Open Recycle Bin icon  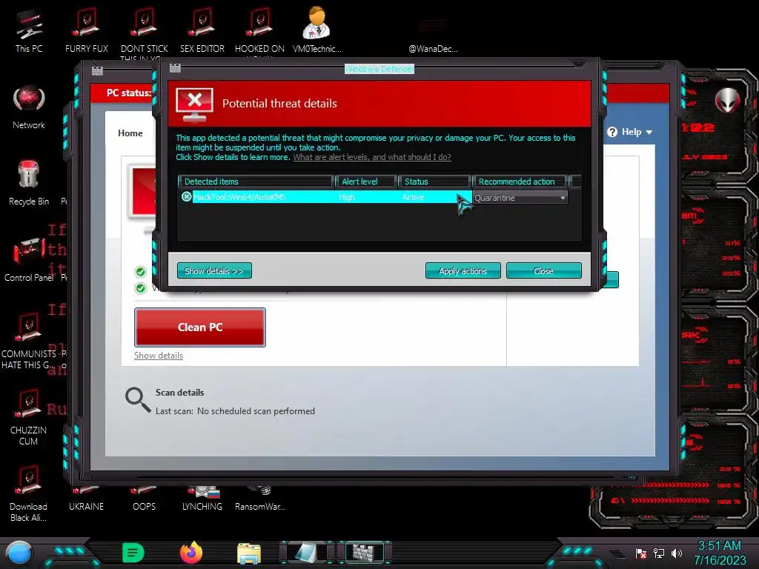click(29, 183)
